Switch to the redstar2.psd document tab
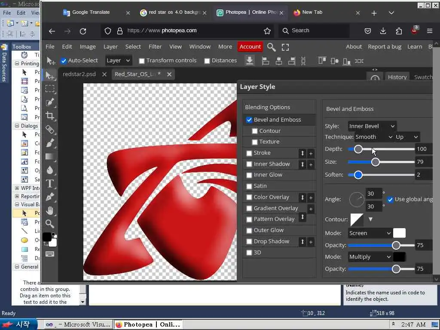The image size is (440, 330). [x=79, y=74]
